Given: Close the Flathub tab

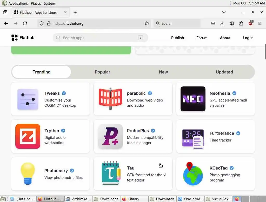Looking at the screenshot, I should point(65,12).
